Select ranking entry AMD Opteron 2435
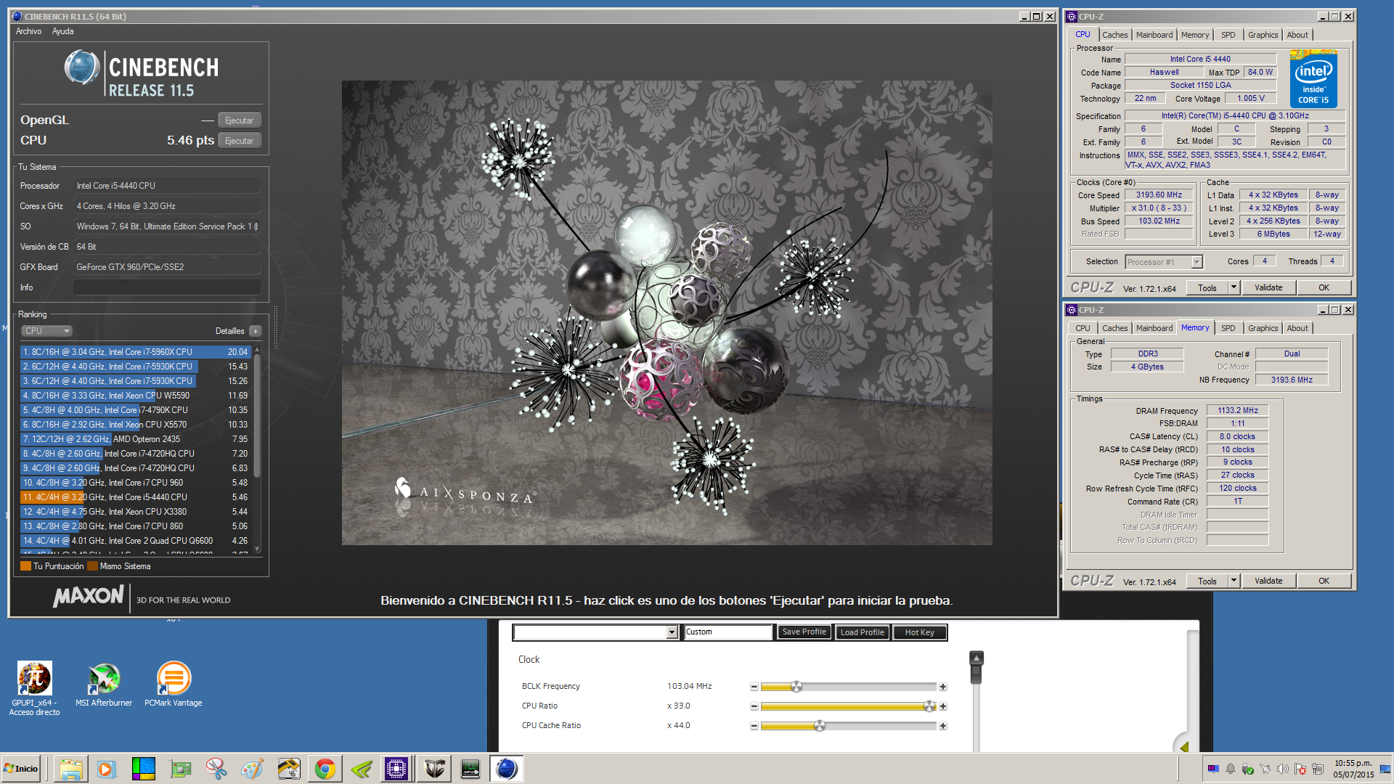Viewport: 1394px width, 784px height. [135, 439]
